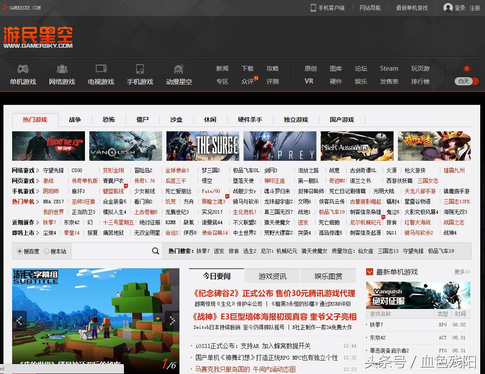Screen dimensions: 485x374
Task: Click the user avatar icon beside 登录
Action: click(447, 8)
